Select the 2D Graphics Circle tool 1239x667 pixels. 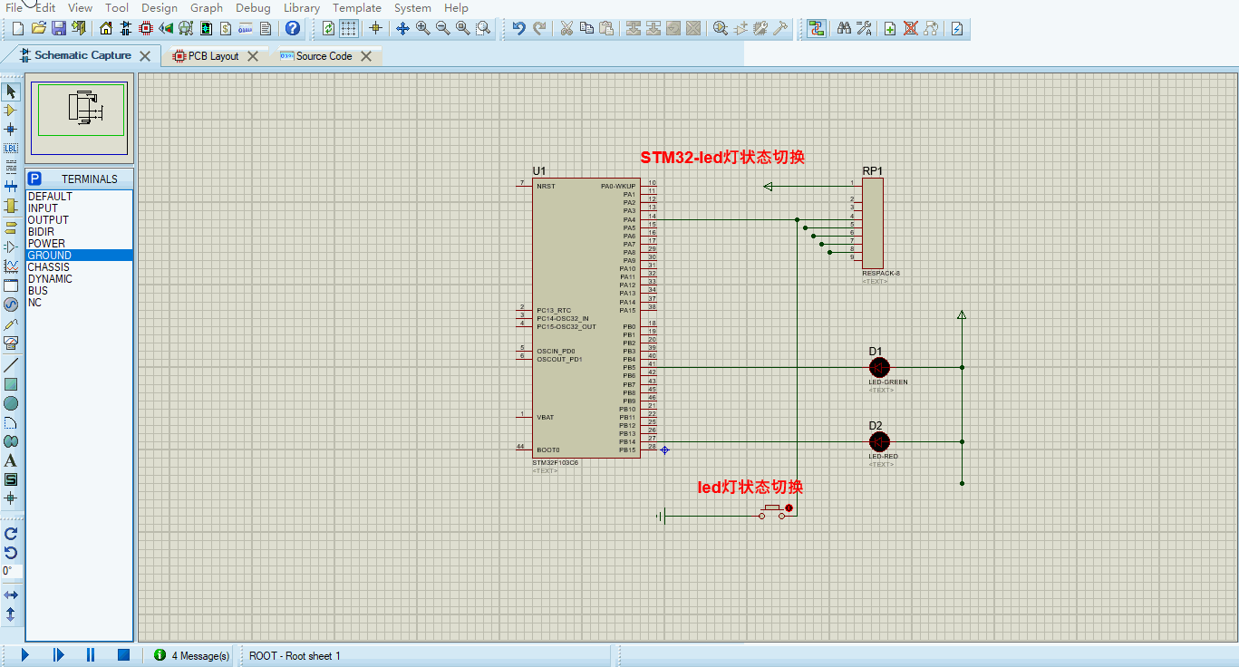click(x=11, y=403)
